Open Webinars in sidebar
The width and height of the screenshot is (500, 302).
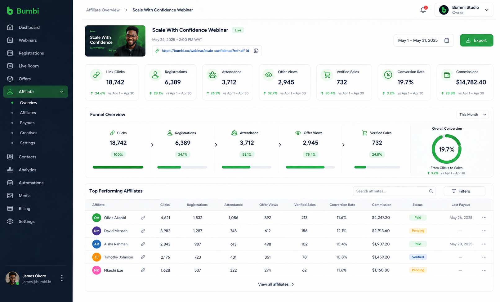coord(28,40)
